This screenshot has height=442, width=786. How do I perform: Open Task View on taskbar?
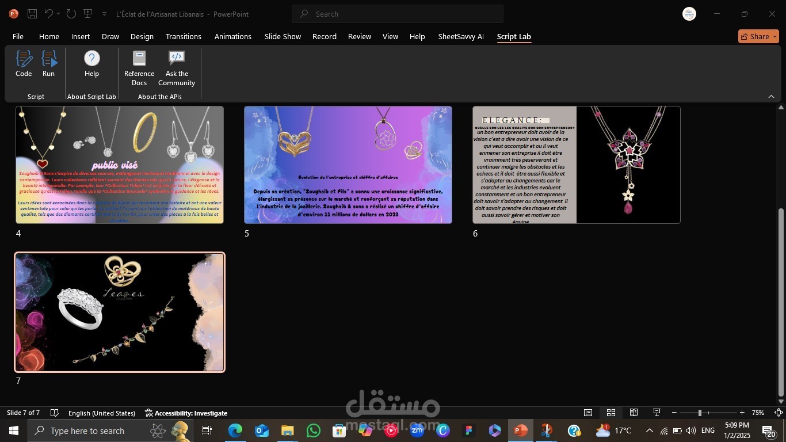click(x=207, y=430)
